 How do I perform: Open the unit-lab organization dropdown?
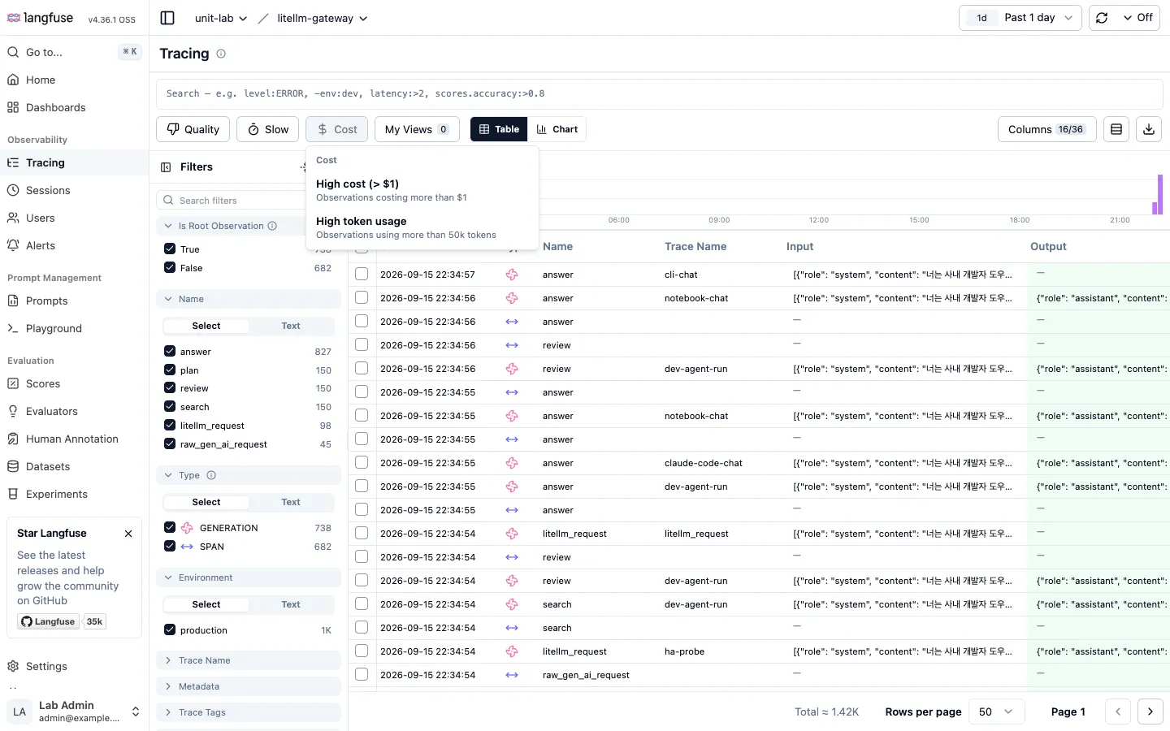coord(220,18)
